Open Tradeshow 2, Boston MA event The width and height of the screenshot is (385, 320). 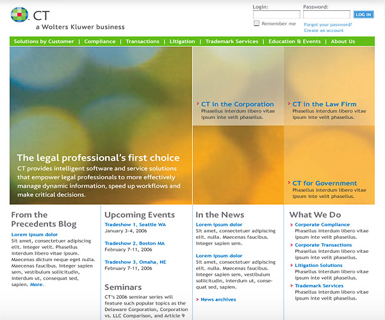tap(135, 243)
